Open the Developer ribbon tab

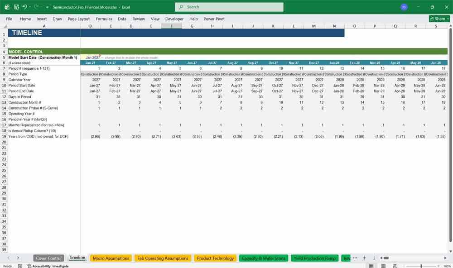coord(174,19)
